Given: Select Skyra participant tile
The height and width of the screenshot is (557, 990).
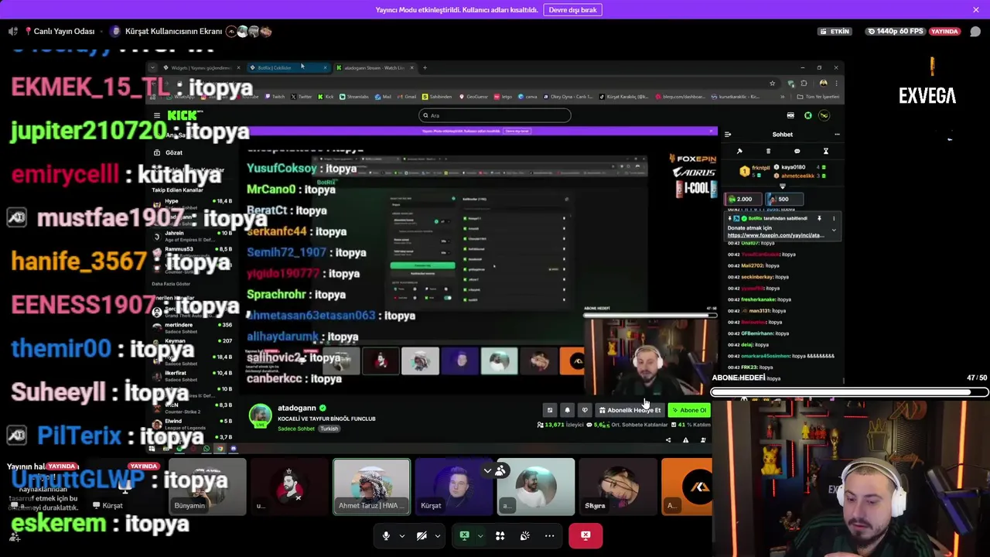Looking at the screenshot, I should point(617,487).
